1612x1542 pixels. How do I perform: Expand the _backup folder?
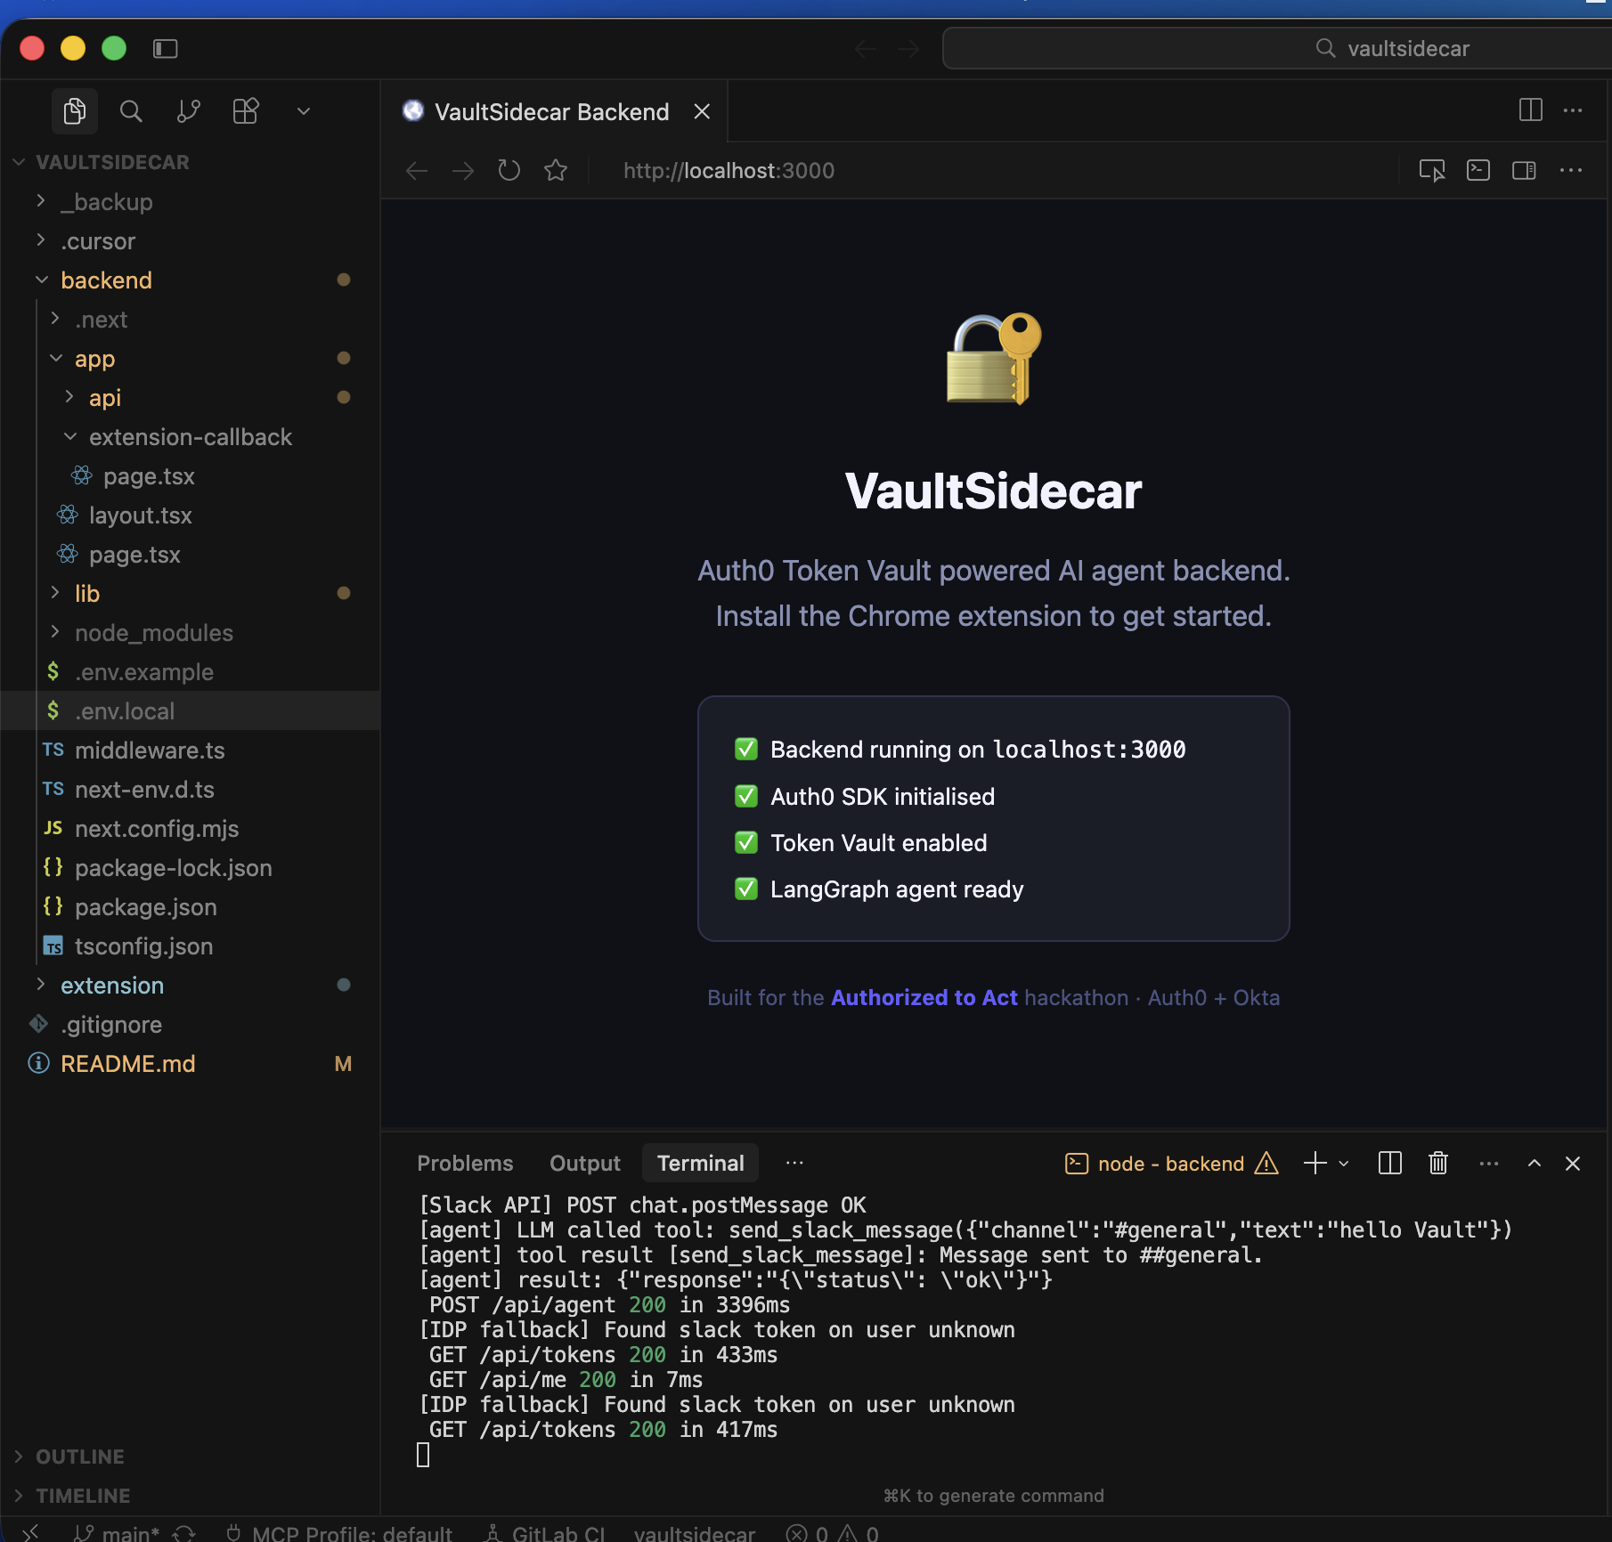191,202
